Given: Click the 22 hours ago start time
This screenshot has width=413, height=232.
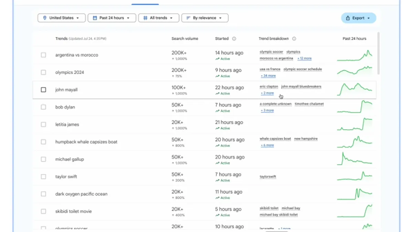Looking at the screenshot, I should [229, 88].
